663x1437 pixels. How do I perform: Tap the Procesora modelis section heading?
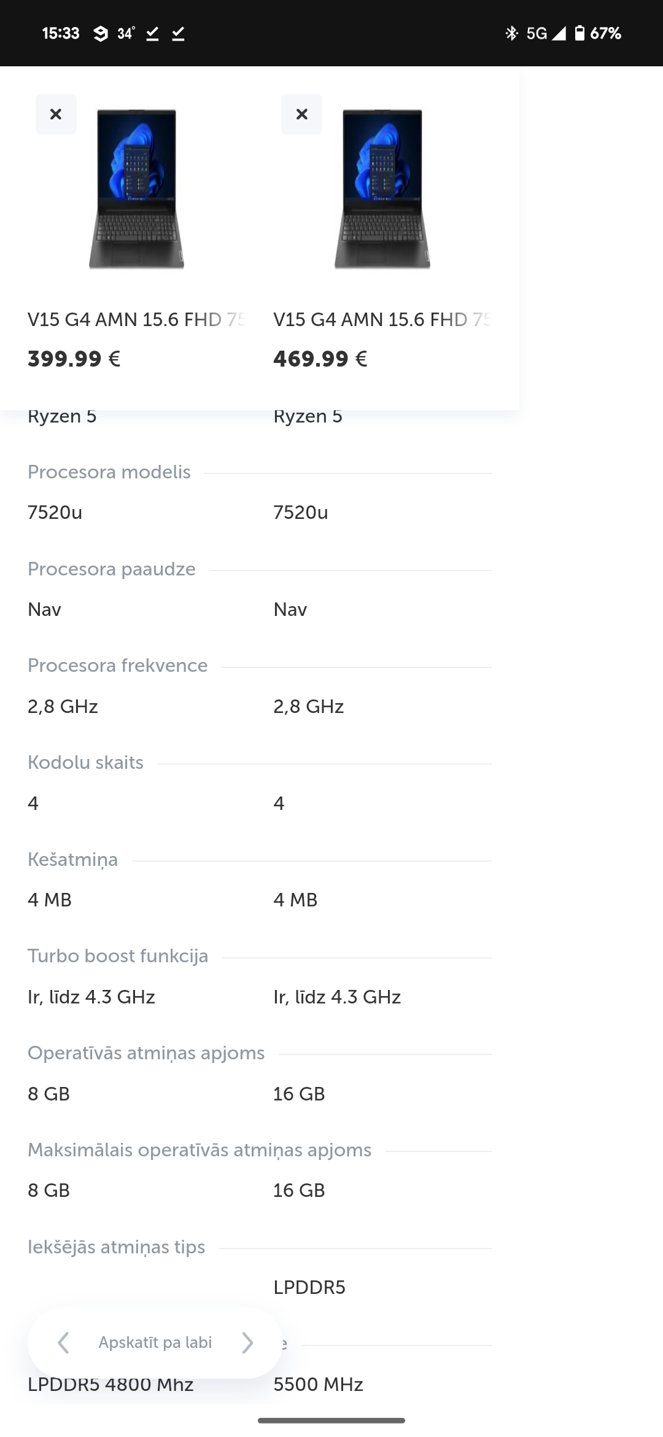109,472
